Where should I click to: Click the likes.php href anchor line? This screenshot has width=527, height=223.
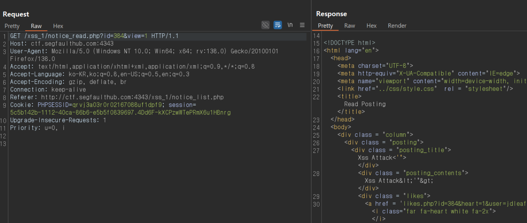coord(445,203)
